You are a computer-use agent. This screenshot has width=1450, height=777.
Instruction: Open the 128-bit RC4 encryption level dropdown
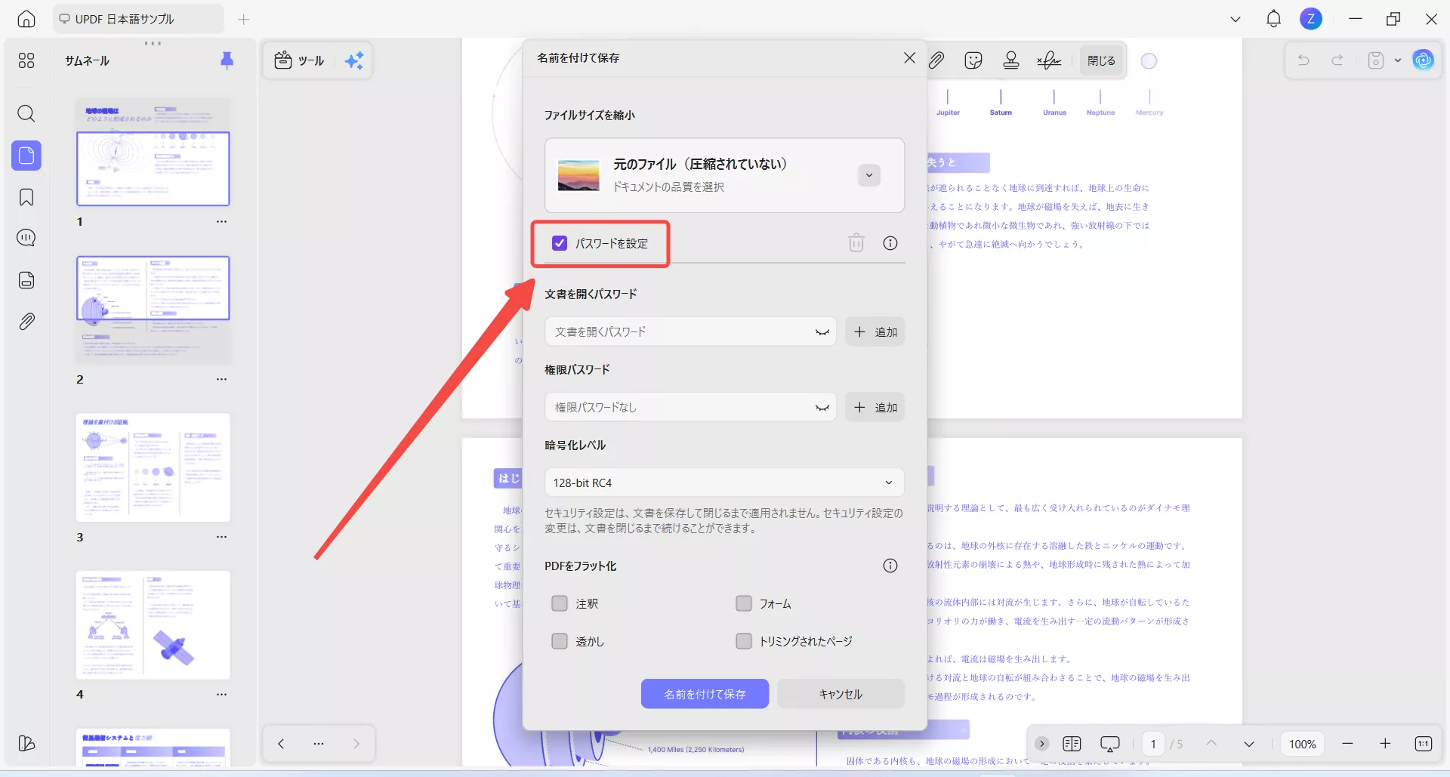tap(723, 482)
